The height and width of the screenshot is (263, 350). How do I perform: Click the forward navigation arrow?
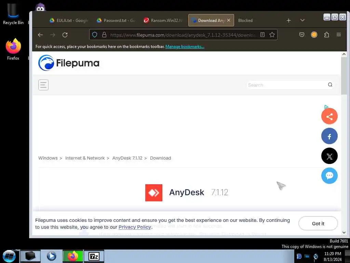(53, 35)
